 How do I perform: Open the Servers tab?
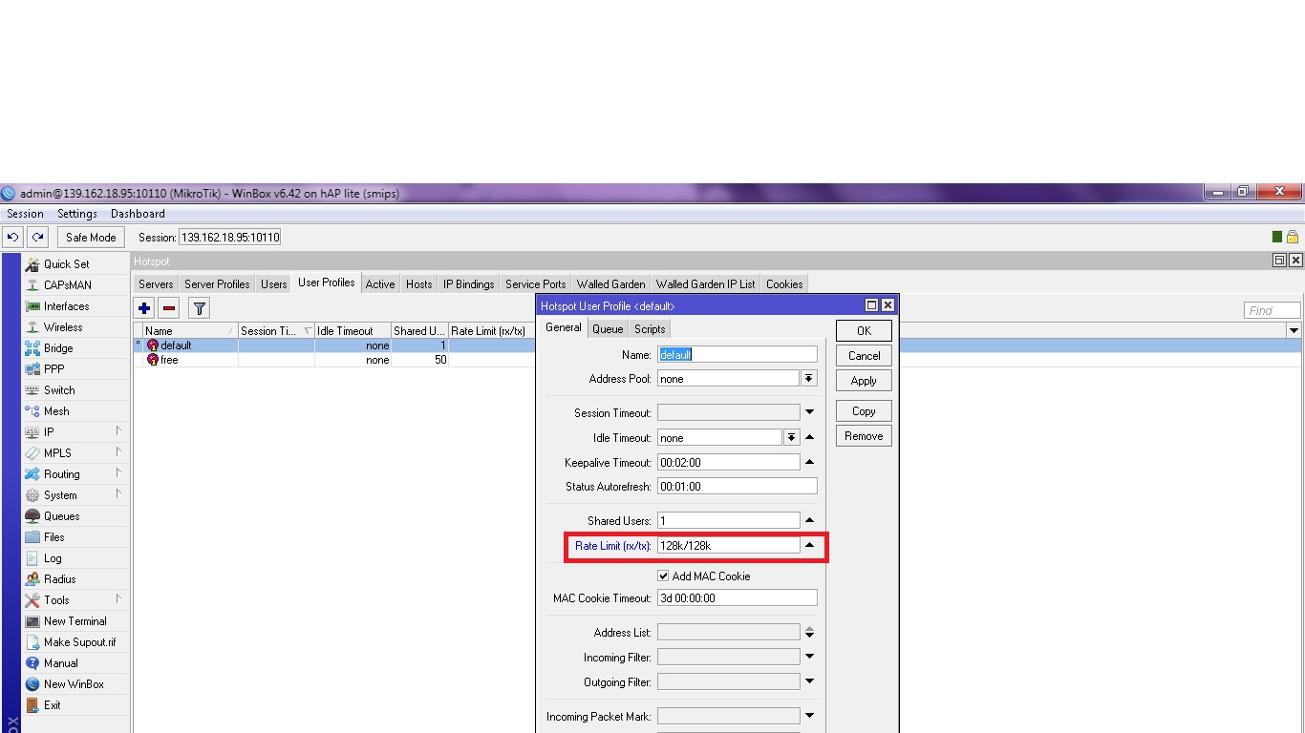pyautogui.click(x=156, y=284)
